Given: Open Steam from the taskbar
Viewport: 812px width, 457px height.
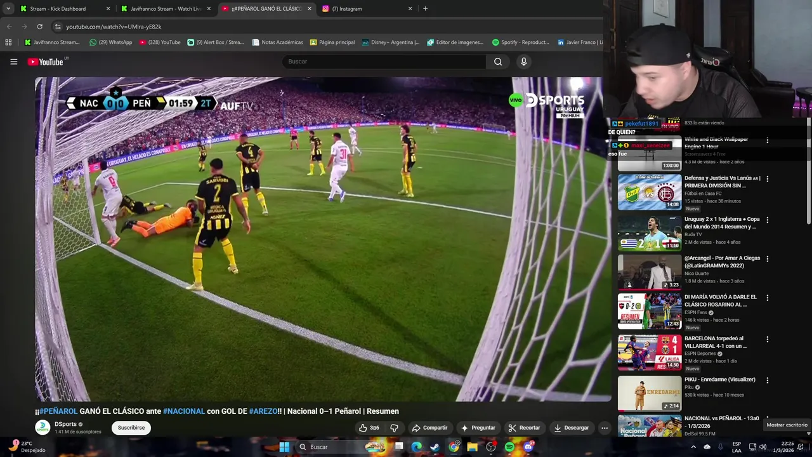Looking at the screenshot, I should (435, 447).
